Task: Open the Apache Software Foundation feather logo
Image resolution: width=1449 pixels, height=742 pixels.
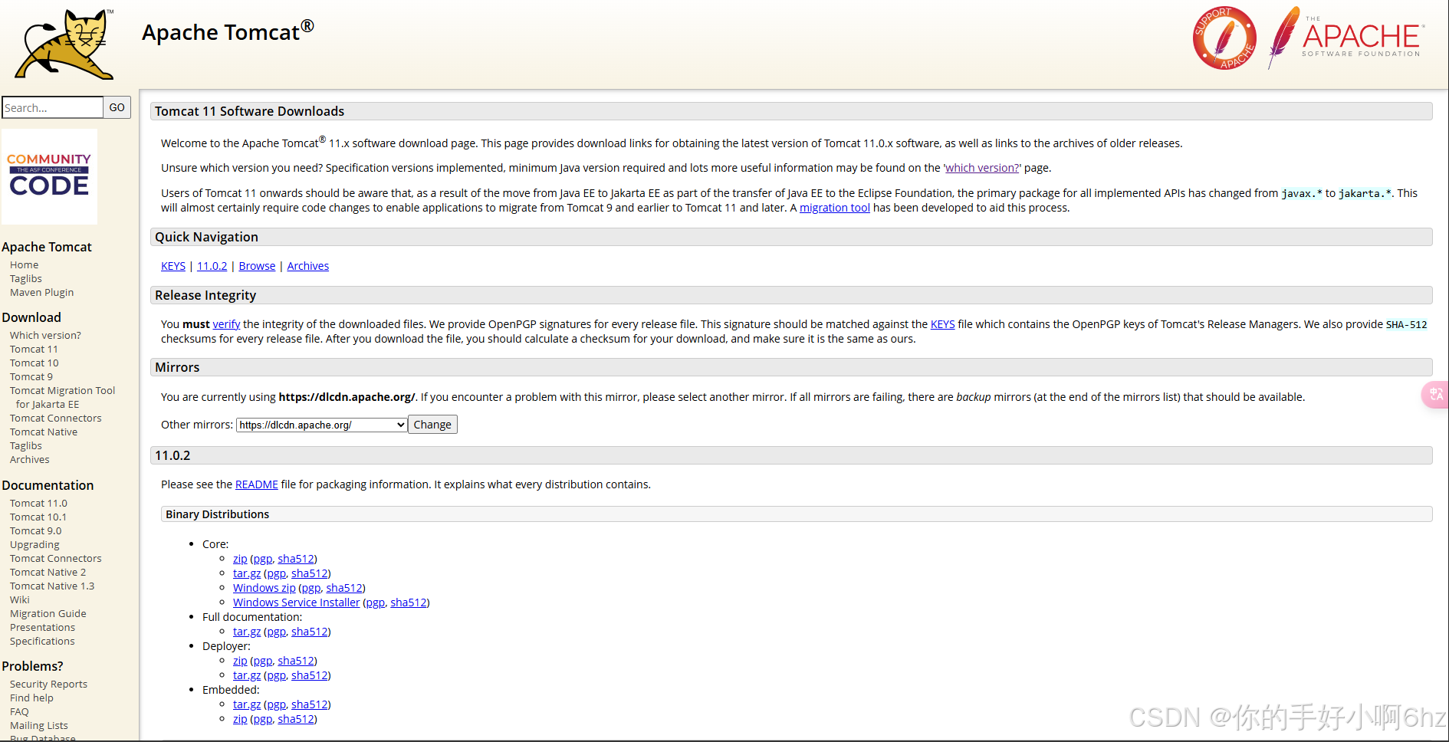Action: tap(1346, 38)
